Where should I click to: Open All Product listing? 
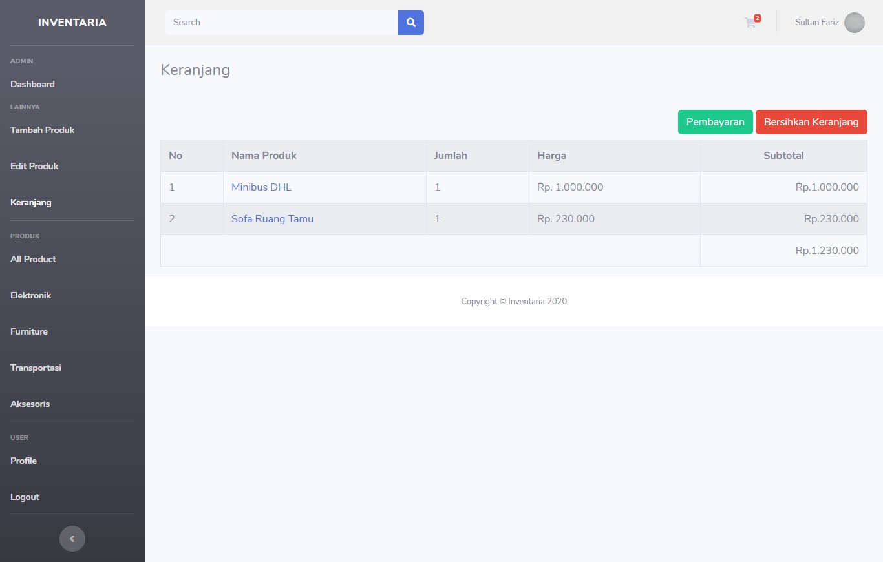click(32, 259)
